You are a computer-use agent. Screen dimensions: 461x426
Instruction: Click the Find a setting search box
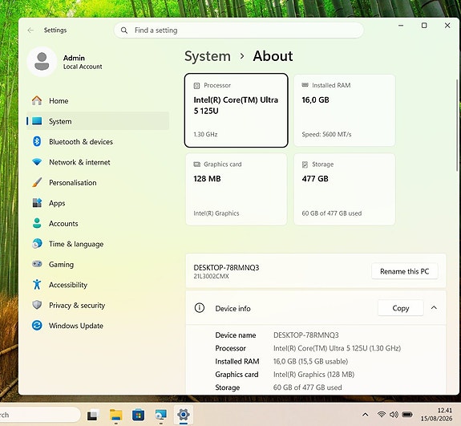pos(239,30)
